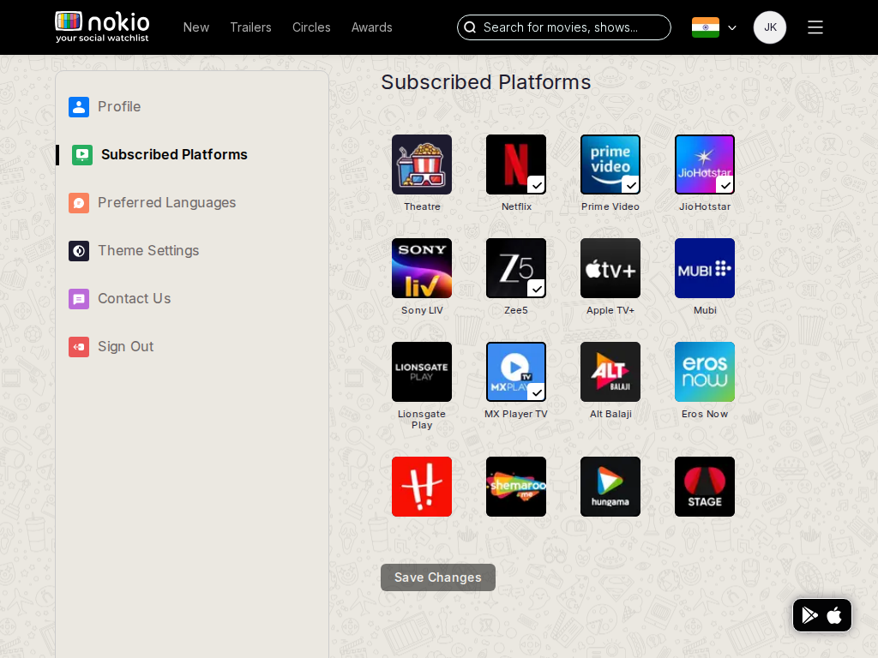Sign Out of the account
878x658 pixels.
click(125, 347)
